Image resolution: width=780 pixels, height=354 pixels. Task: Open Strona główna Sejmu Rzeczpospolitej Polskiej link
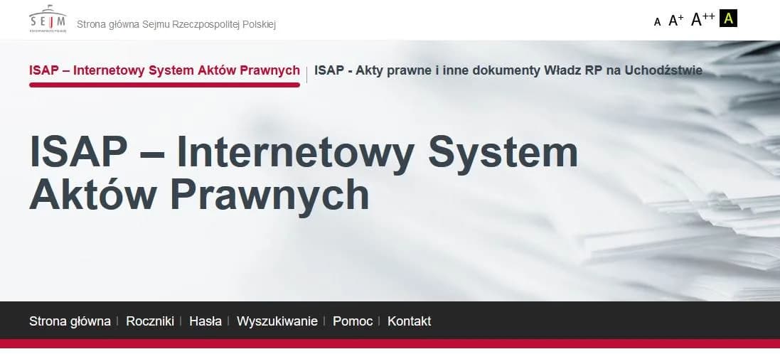[x=176, y=24]
